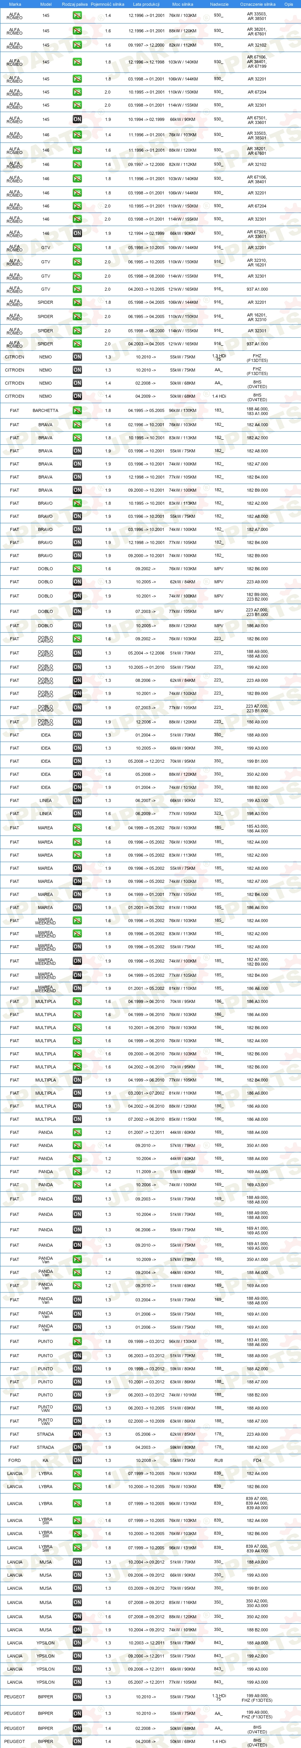Click diesel ON icon for Alfa Romeo 145 1.9
This screenshot has width=301, height=1748.
point(77,119)
